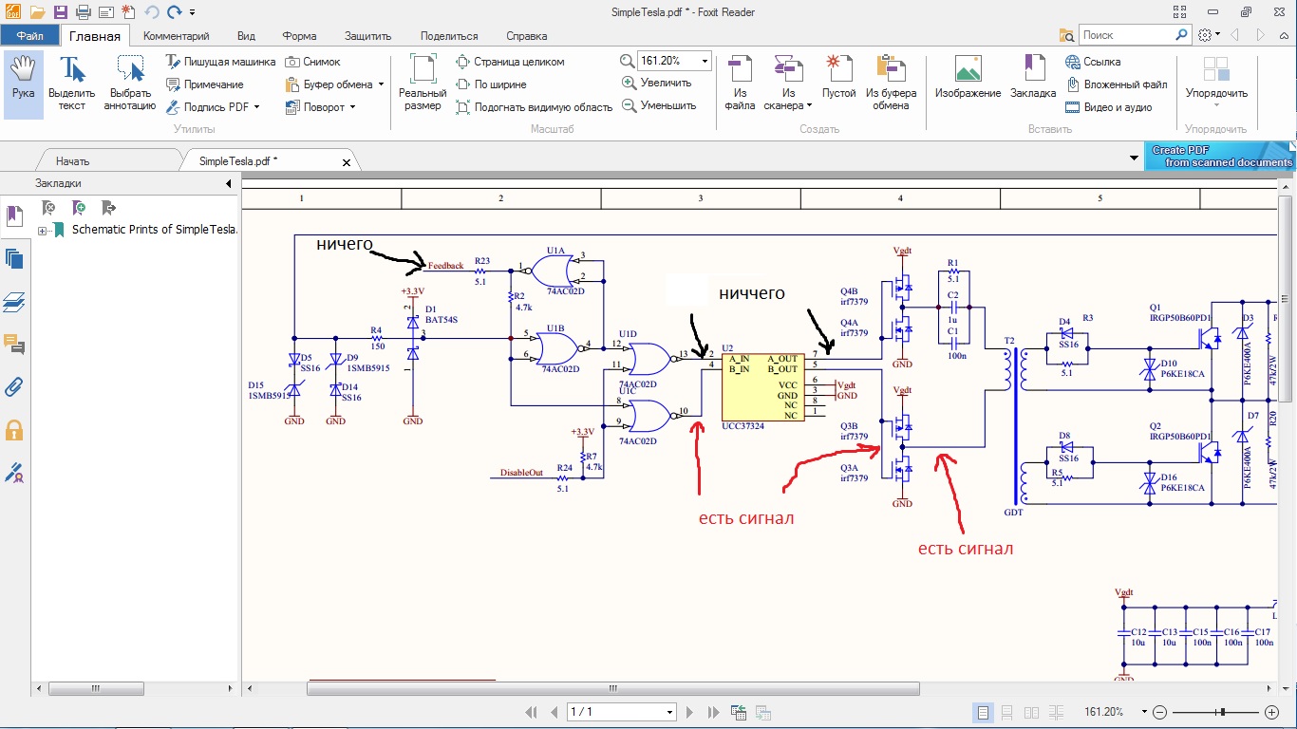
Task: Switch to the Начать document tab
Action: pyautogui.click(x=72, y=161)
